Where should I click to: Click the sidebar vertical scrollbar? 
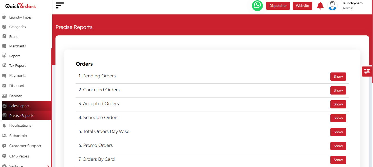click(51, 108)
